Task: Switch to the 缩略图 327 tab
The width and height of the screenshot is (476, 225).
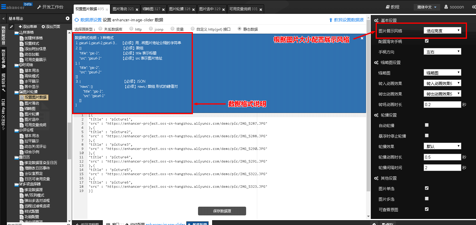Action: tap(151, 9)
